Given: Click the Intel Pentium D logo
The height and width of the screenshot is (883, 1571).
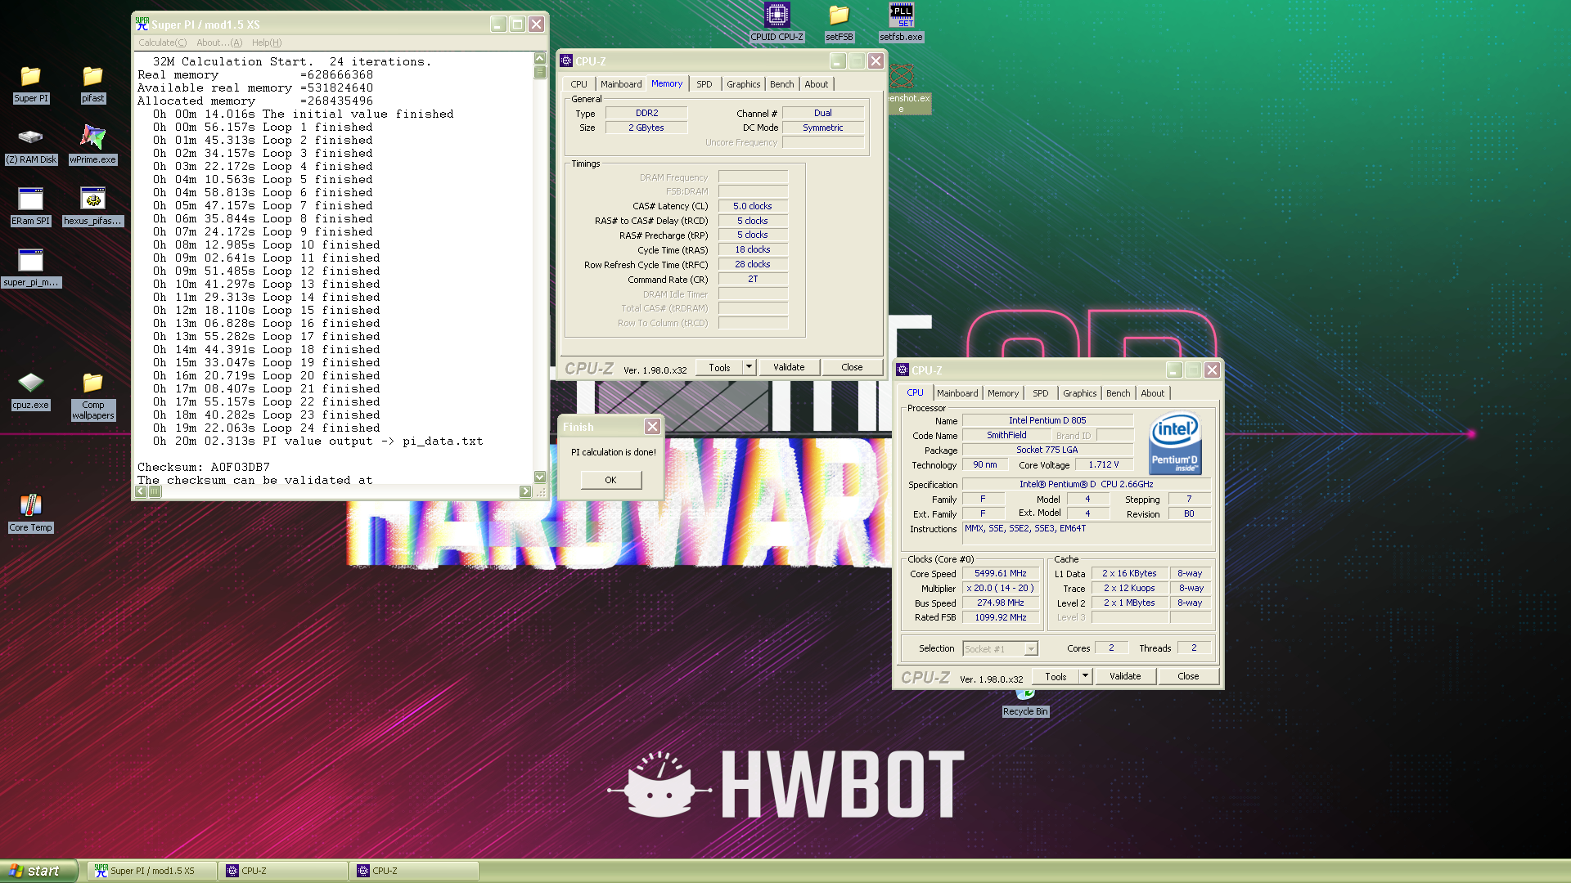Looking at the screenshot, I should [x=1175, y=443].
